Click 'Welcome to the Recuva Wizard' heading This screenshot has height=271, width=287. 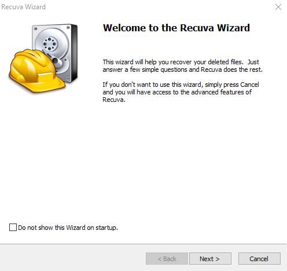pos(176,28)
